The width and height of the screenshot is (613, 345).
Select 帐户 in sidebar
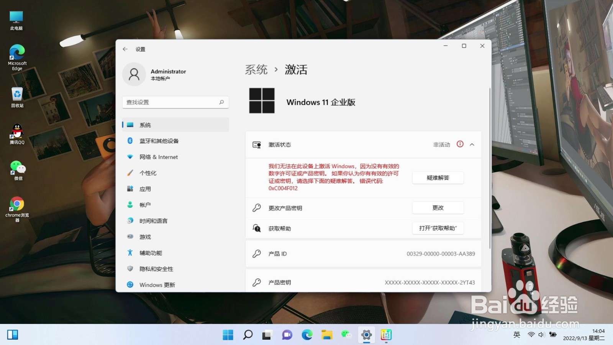(x=175, y=205)
